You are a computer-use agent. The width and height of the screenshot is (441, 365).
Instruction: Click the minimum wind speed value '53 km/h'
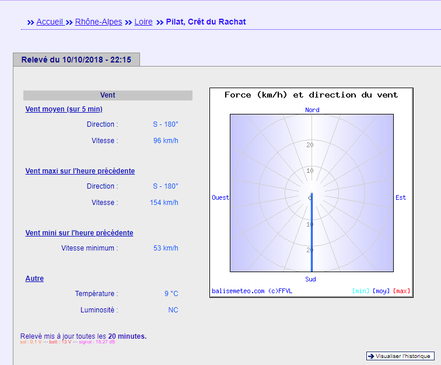(x=166, y=248)
